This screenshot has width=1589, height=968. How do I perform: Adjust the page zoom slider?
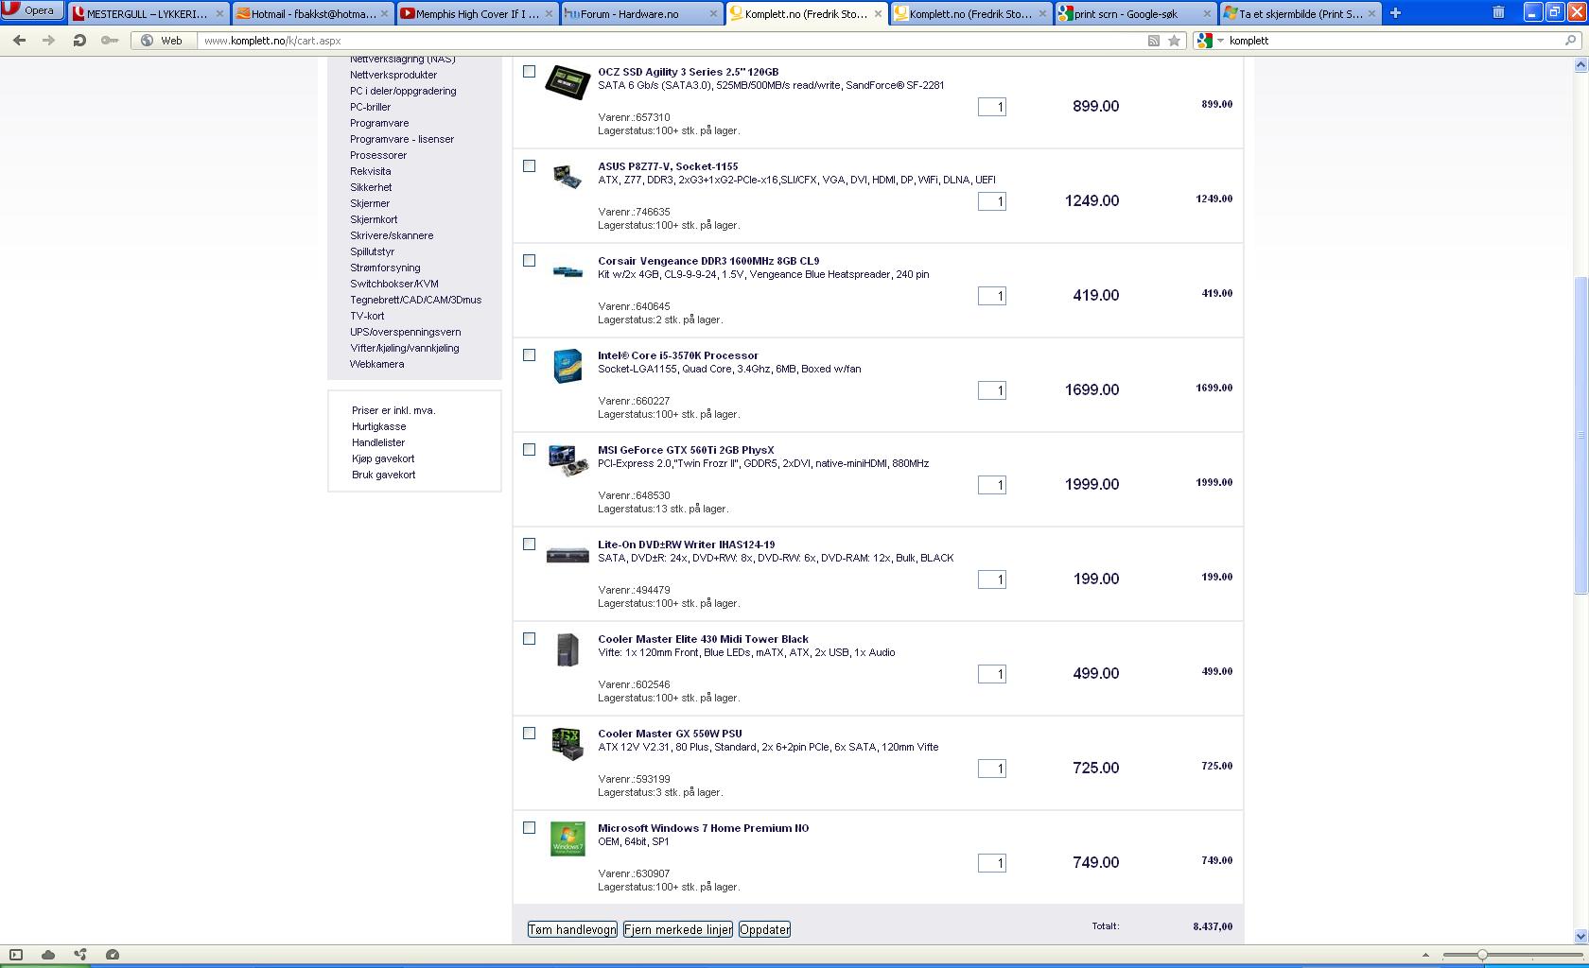point(1482,956)
